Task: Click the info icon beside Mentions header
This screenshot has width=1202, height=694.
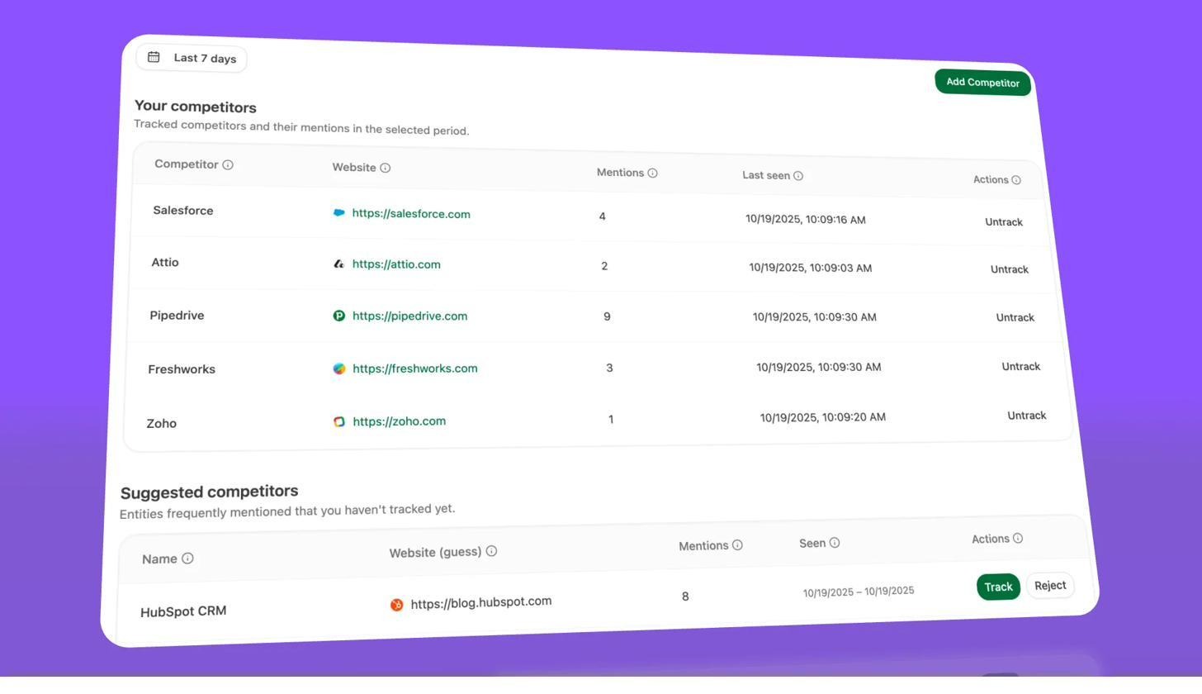Action: click(653, 173)
